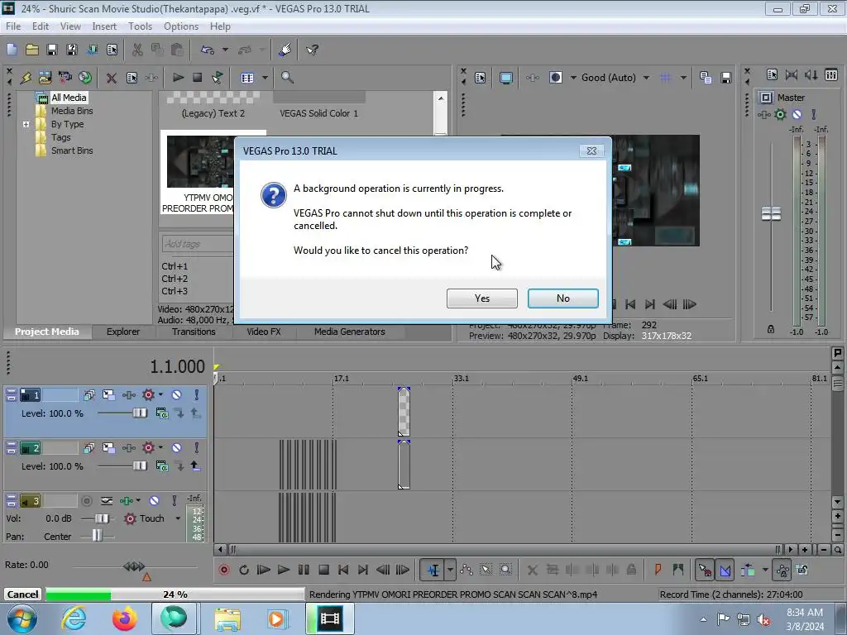
Task: Toggle Loop Playback in transport bar
Action: [x=244, y=570]
